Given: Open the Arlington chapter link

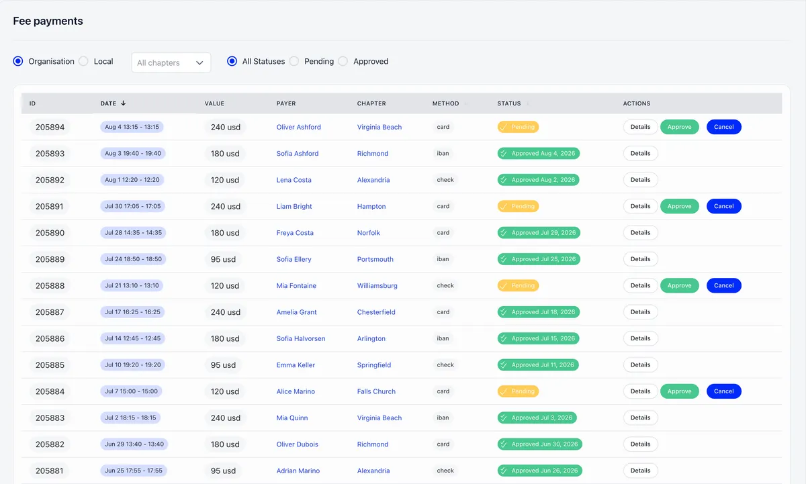Looking at the screenshot, I should click(371, 339).
